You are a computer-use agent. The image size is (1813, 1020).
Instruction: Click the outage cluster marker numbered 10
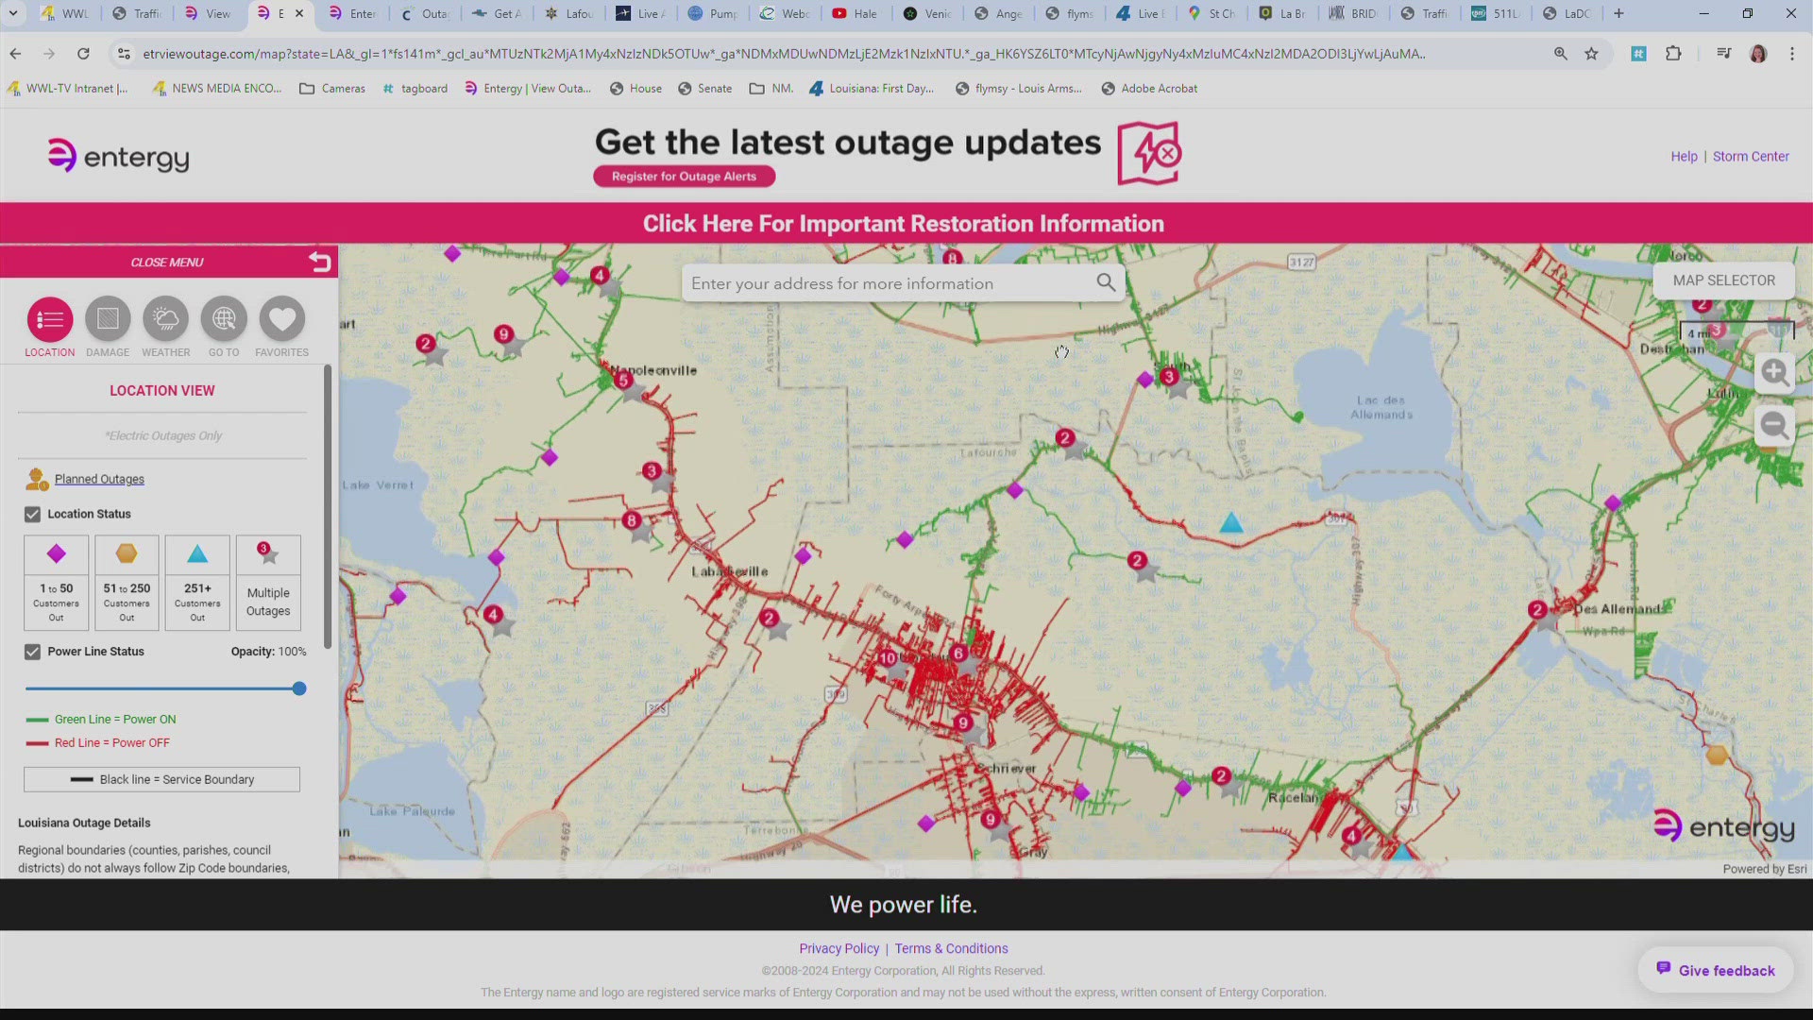point(888,659)
